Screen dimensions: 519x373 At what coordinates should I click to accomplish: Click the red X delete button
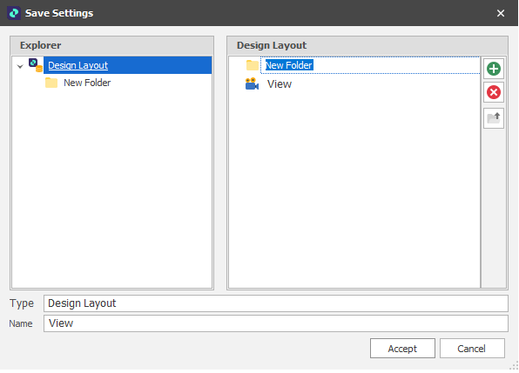click(493, 92)
